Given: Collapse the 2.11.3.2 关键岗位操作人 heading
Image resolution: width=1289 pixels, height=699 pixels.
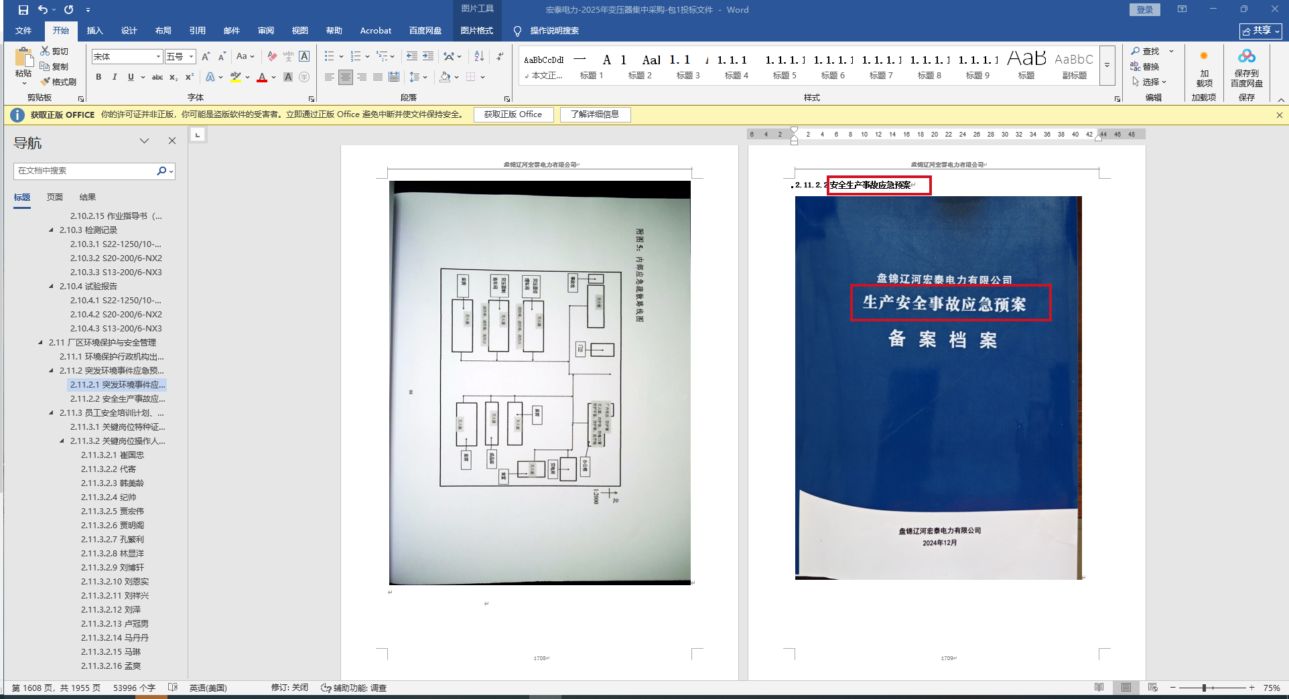Looking at the screenshot, I should pos(62,441).
